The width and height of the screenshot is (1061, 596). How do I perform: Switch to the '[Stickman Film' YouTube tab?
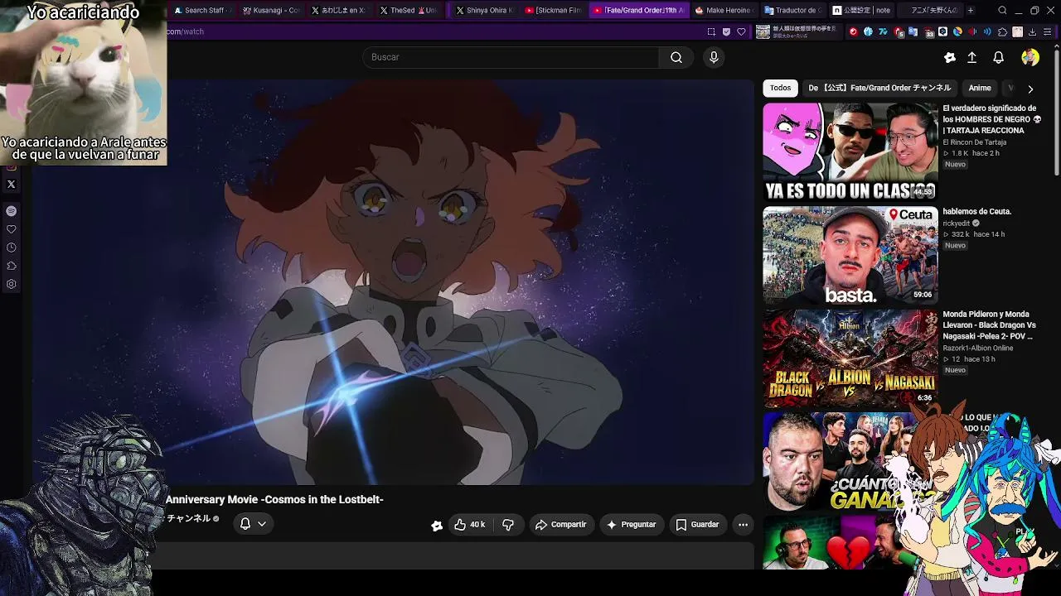pyautogui.click(x=553, y=11)
